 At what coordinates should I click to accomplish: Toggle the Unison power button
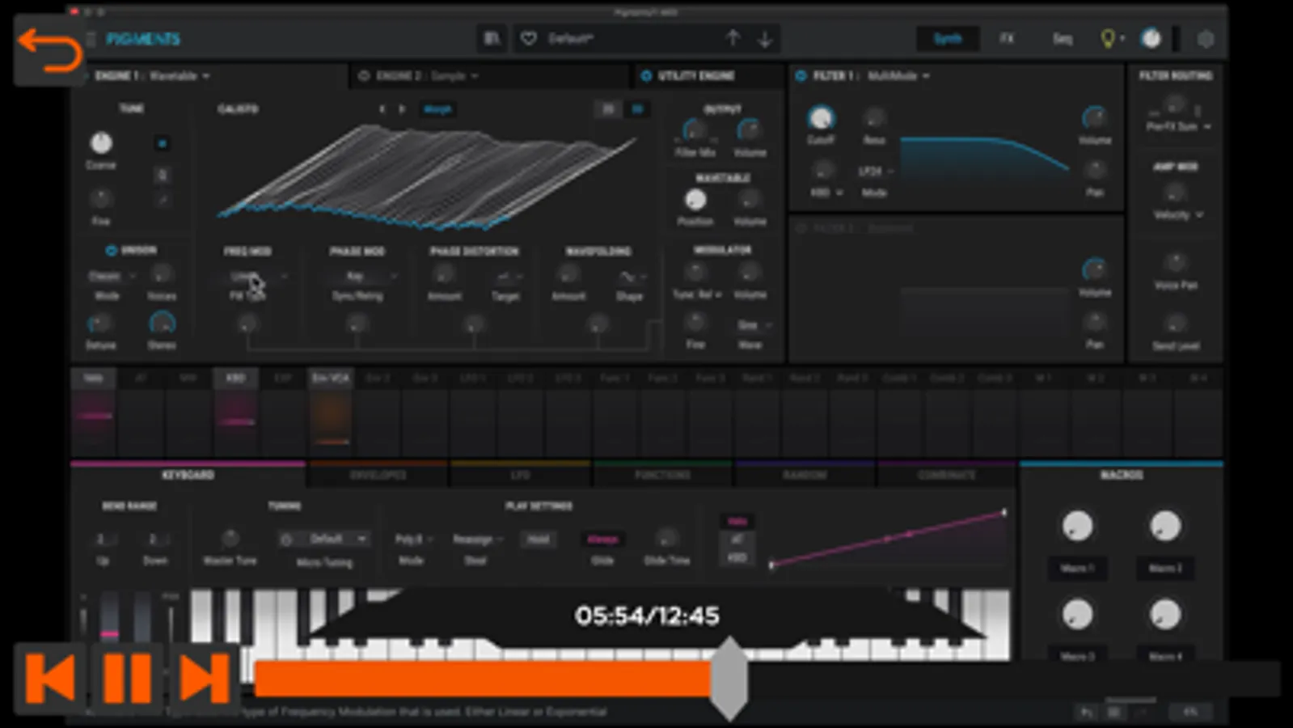click(x=111, y=251)
